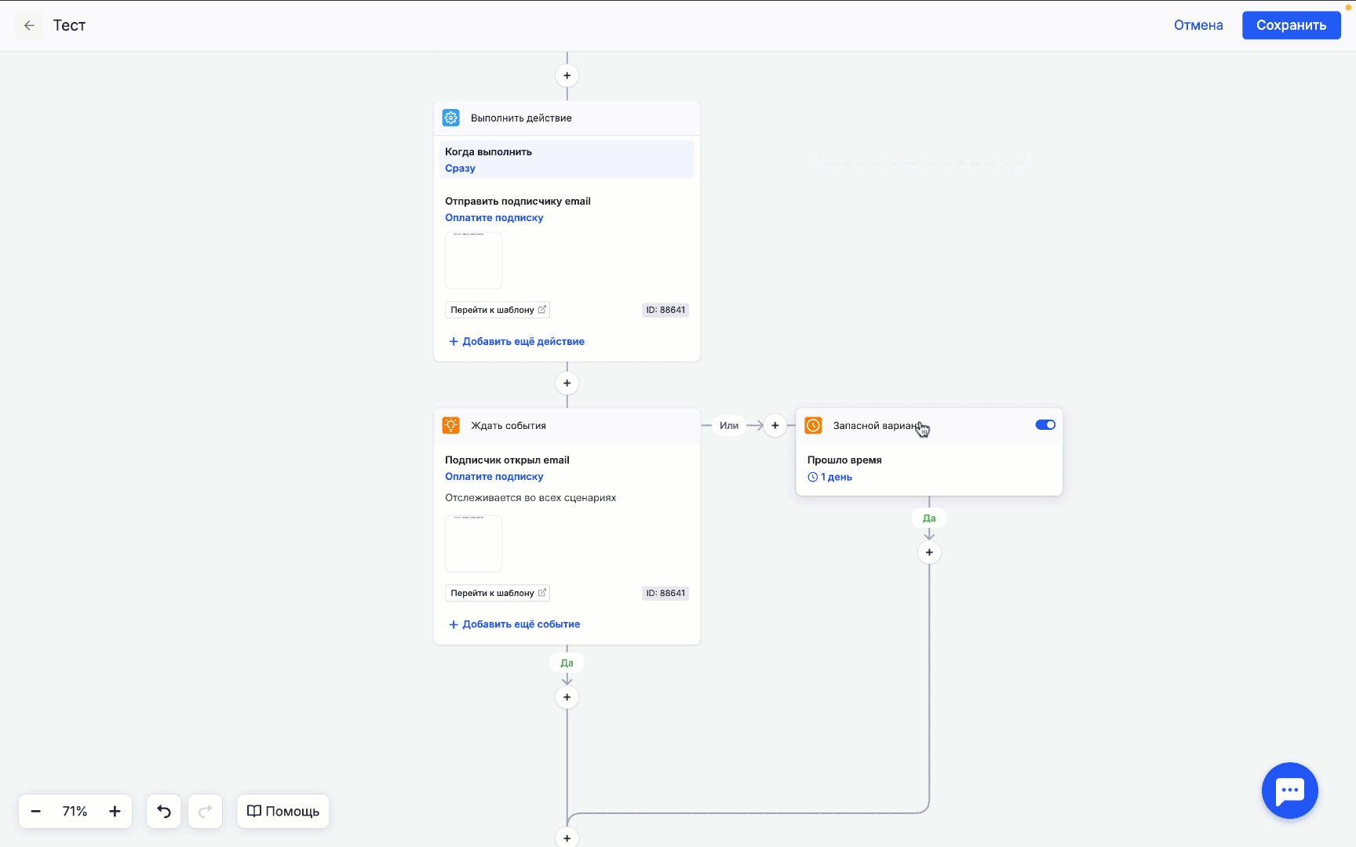Click the alarm clock icon on "Запасной вариант"
This screenshot has width=1356, height=847.
point(815,425)
